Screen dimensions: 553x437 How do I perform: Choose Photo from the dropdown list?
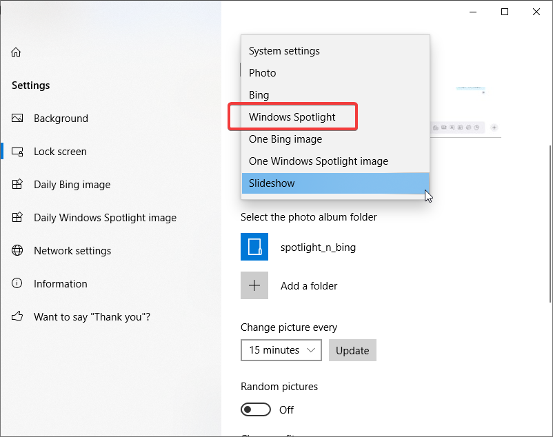(x=335, y=73)
